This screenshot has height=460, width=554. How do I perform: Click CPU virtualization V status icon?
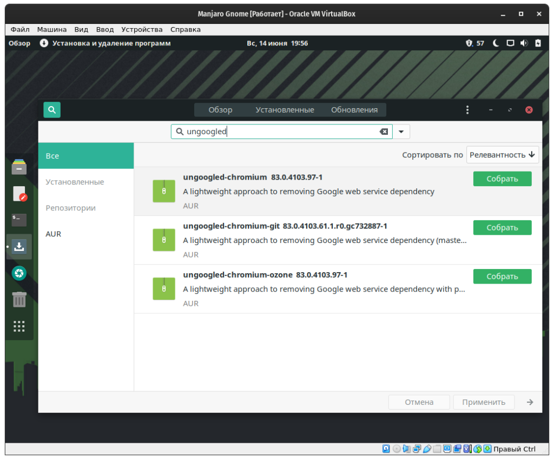(x=467, y=449)
